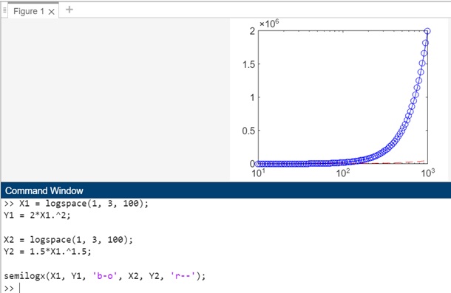451x293 pixels.
Task: Click the topmost blue circle marker
Action: [x=427, y=31]
